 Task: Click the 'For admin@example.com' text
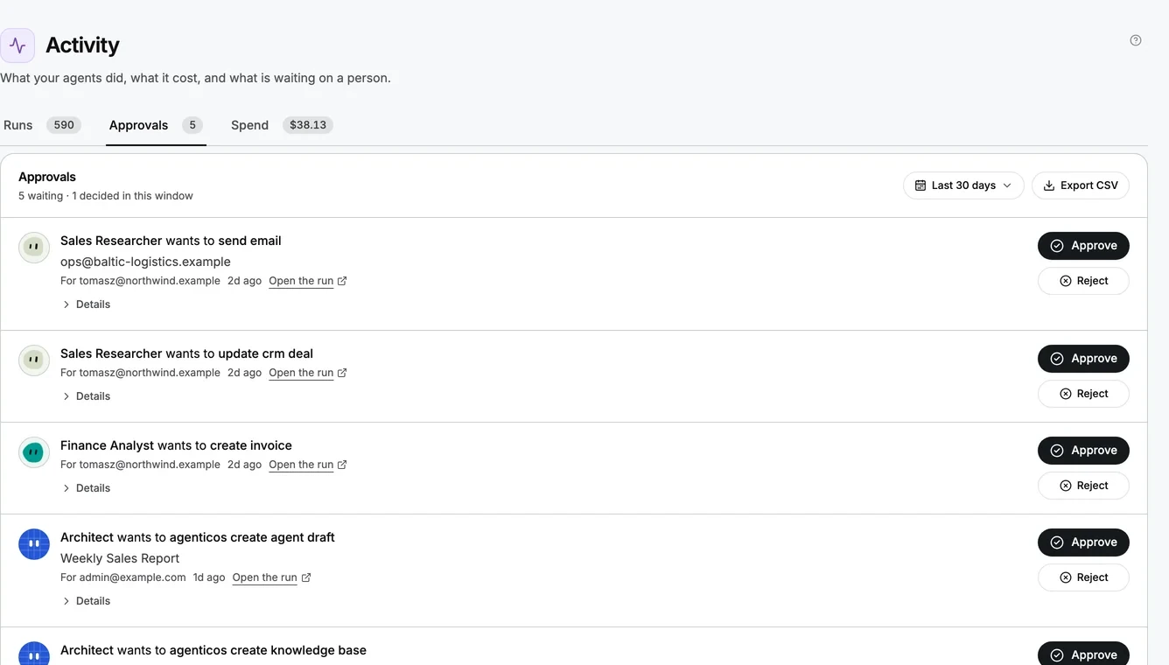(123, 577)
